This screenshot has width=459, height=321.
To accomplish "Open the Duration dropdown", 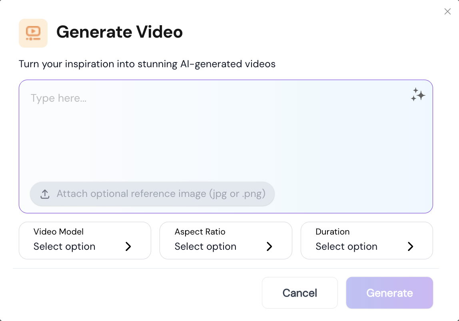I will 367,241.
